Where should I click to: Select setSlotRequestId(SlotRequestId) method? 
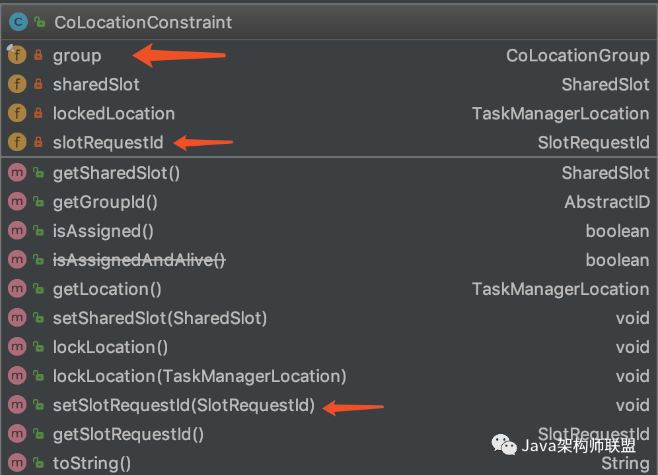[184, 405]
